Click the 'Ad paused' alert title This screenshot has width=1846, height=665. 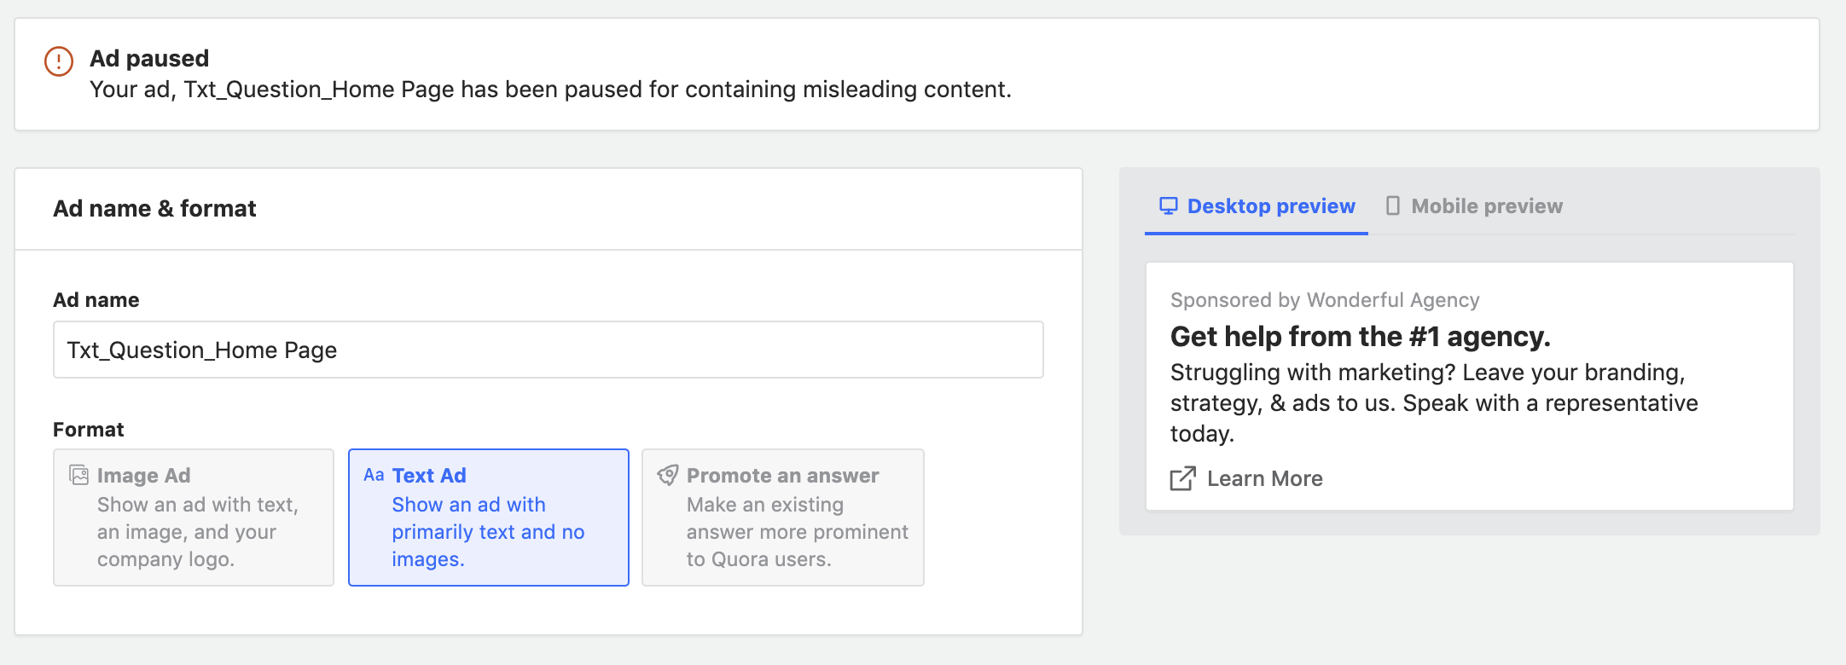(149, 58)
